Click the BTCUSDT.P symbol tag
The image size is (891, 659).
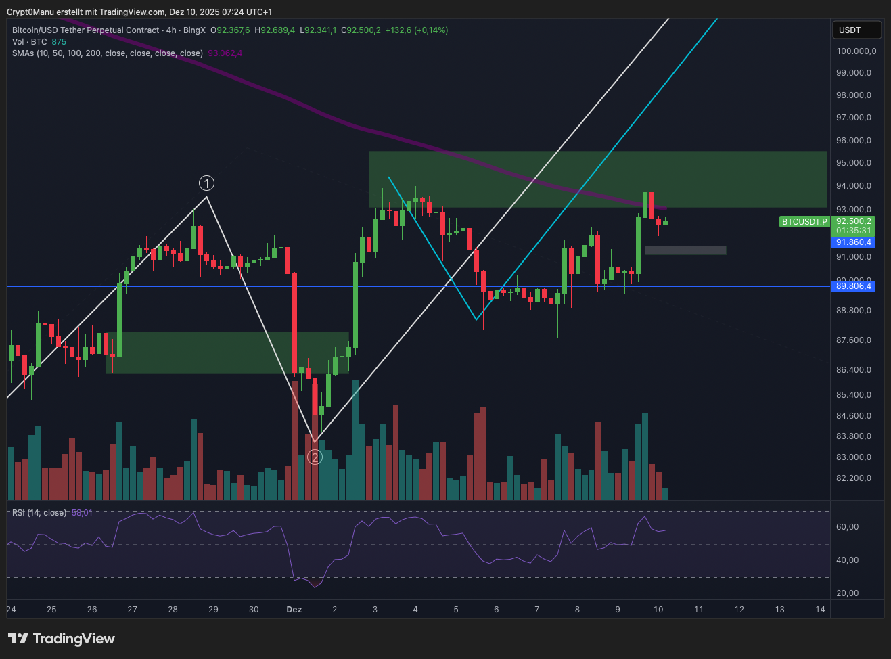(x=804, y=222)
